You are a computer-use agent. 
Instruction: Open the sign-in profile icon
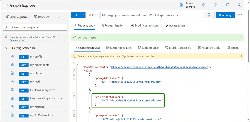point(239,5)
